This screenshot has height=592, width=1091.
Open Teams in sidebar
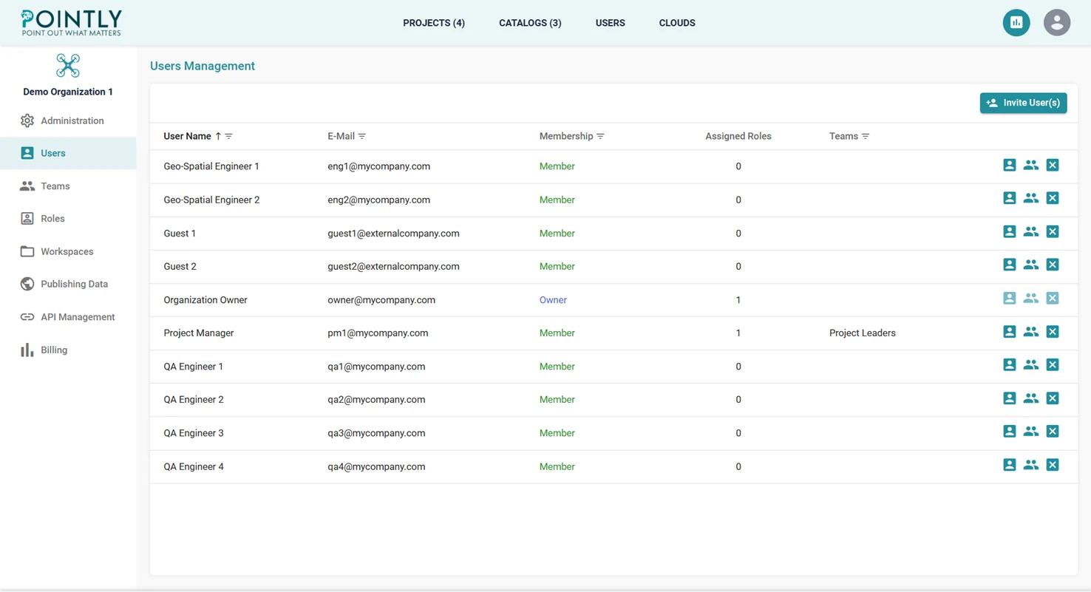pos(68,186)
